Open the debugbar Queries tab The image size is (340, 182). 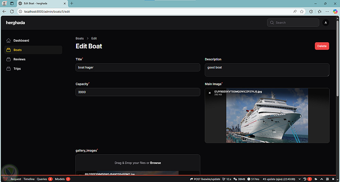(45, 179)
